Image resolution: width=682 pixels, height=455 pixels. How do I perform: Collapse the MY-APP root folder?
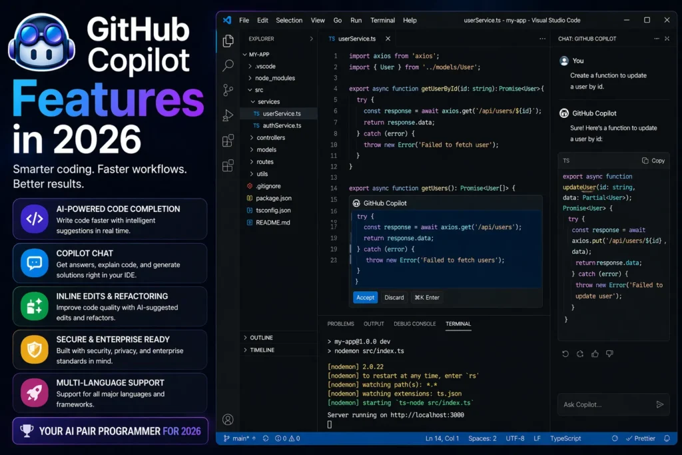(245, 55)
